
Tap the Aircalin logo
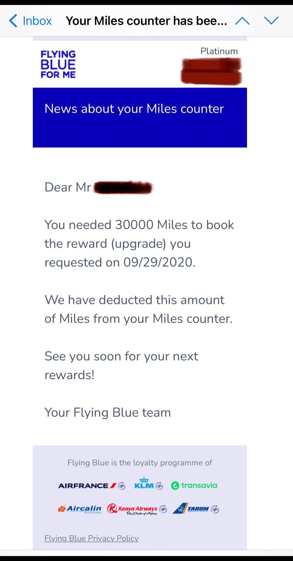pos(80,509)
